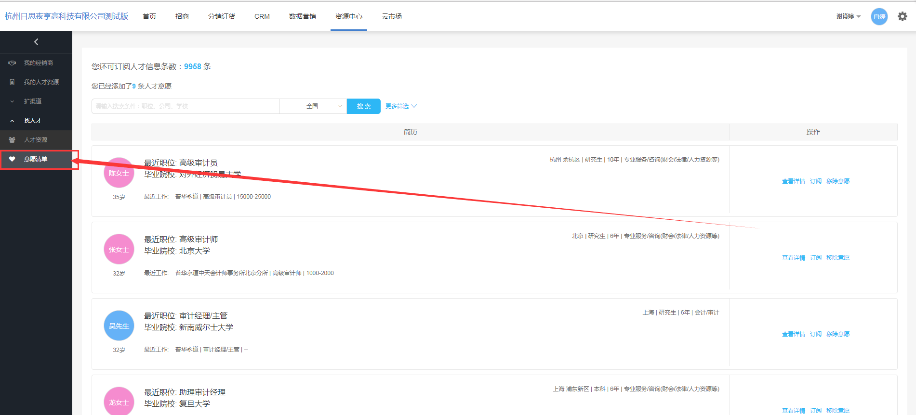This screenshot has width=916, height=415.
Task: Switch to the CRM top menu
Action: tap(262, 16)
